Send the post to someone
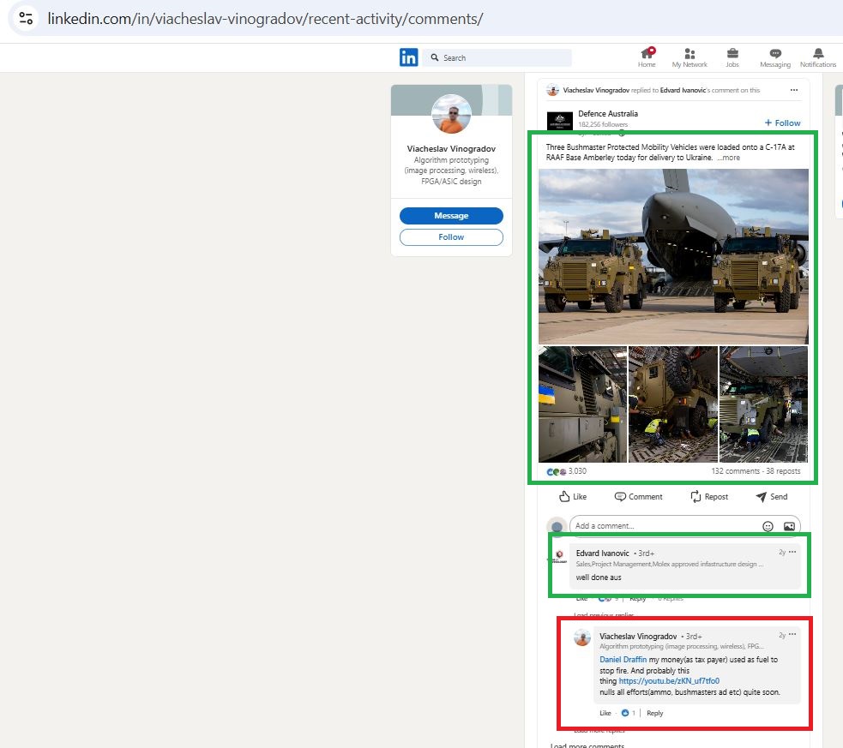The width and height of the screenshot is (843, 748). coord(772,497)
